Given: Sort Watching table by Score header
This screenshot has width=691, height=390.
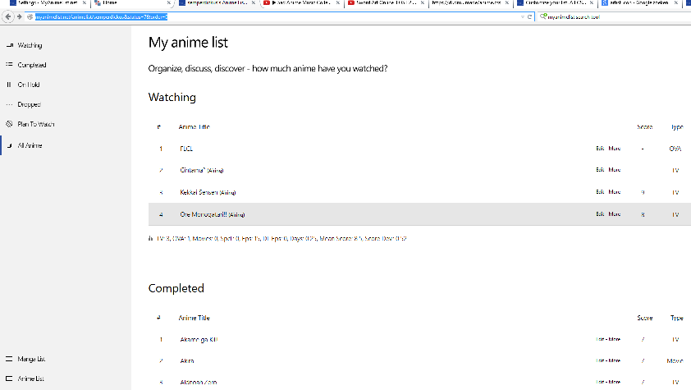Looking at the screenshot, I should (645, 127).
